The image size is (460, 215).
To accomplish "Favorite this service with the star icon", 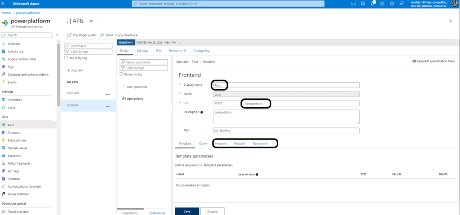I will tap(91, 21).
